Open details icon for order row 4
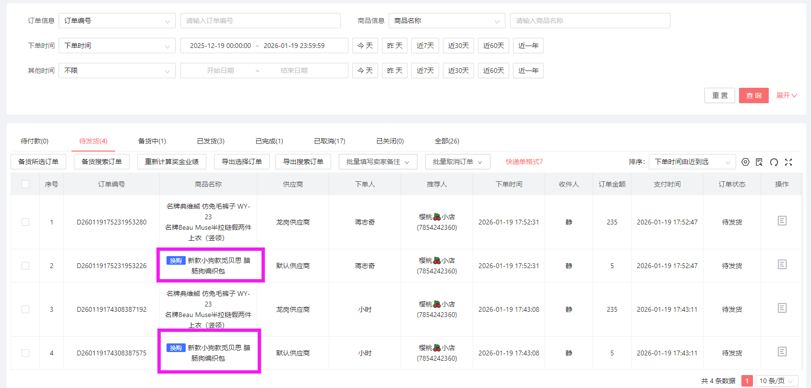 [x=782, y=352]
